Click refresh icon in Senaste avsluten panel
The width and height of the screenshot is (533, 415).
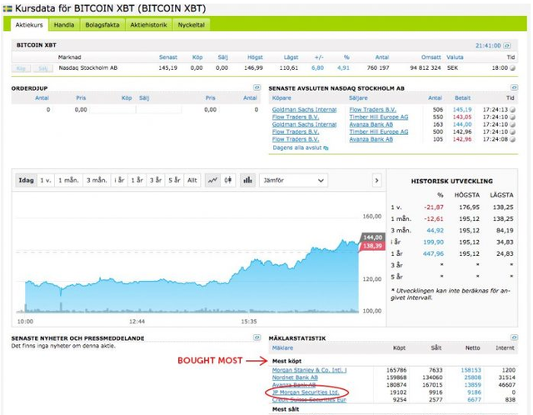(514, 87)
